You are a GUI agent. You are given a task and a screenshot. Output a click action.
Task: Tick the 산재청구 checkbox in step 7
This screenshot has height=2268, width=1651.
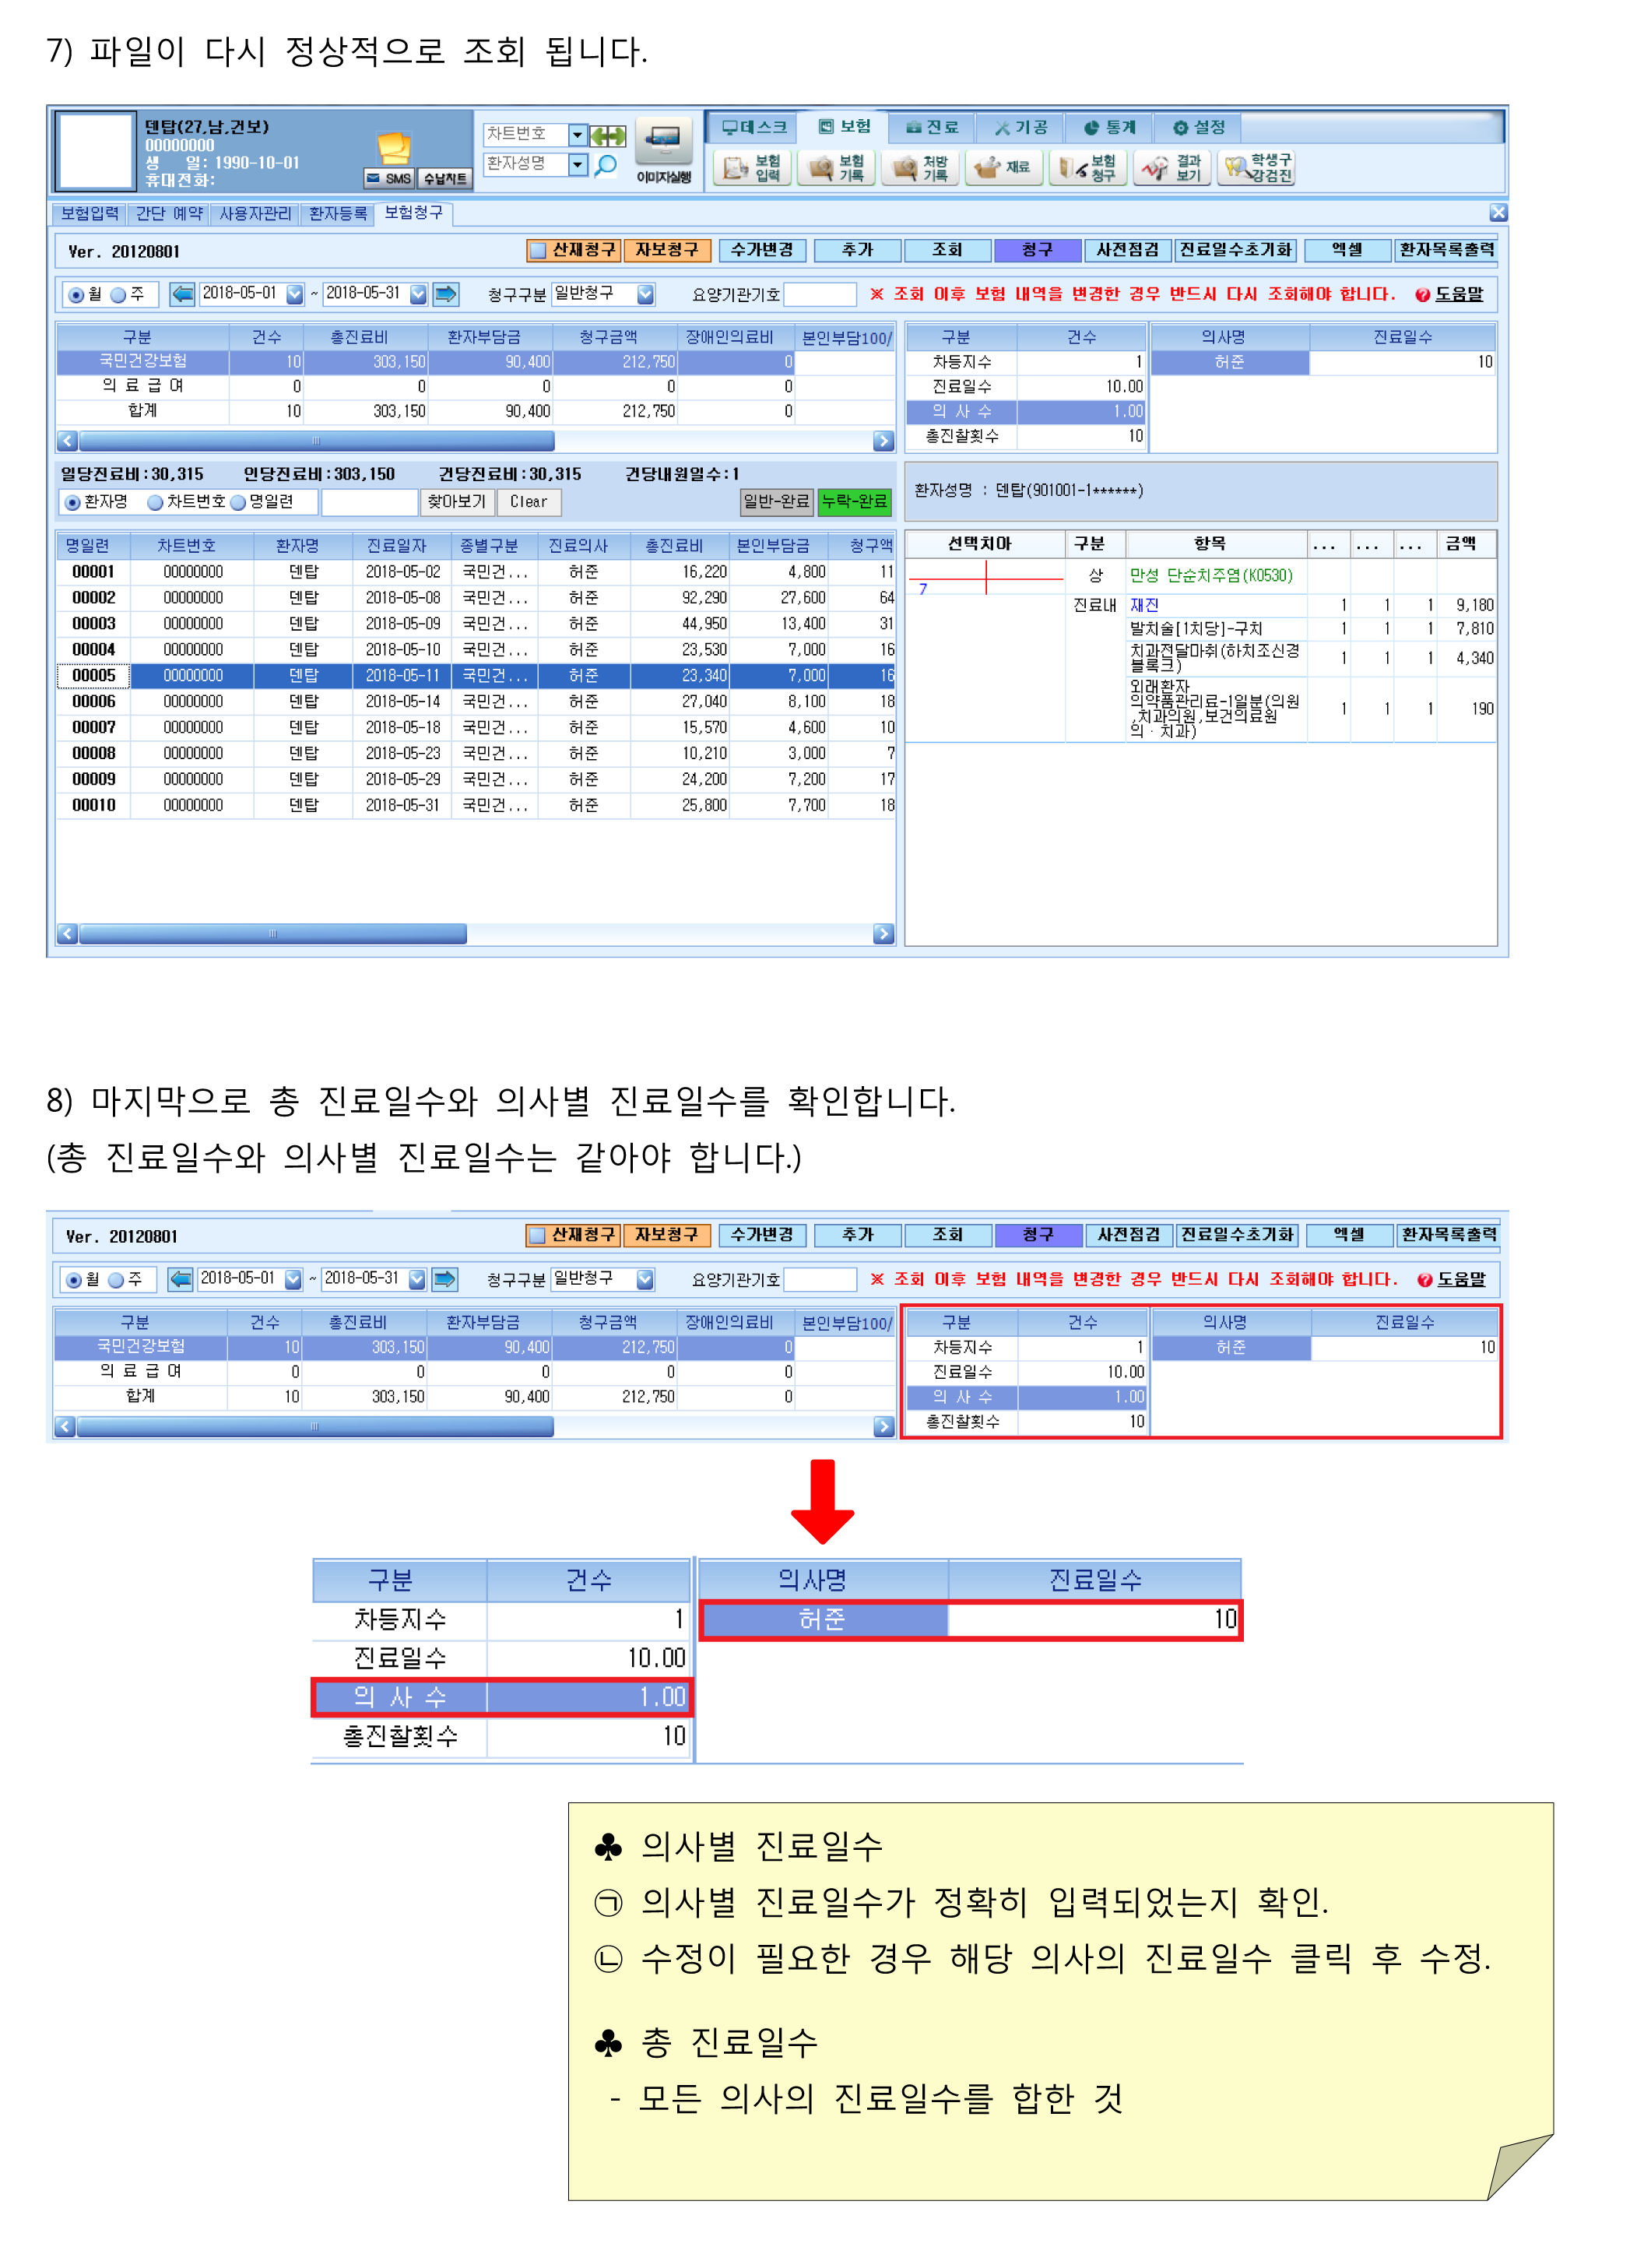(538, 250)
